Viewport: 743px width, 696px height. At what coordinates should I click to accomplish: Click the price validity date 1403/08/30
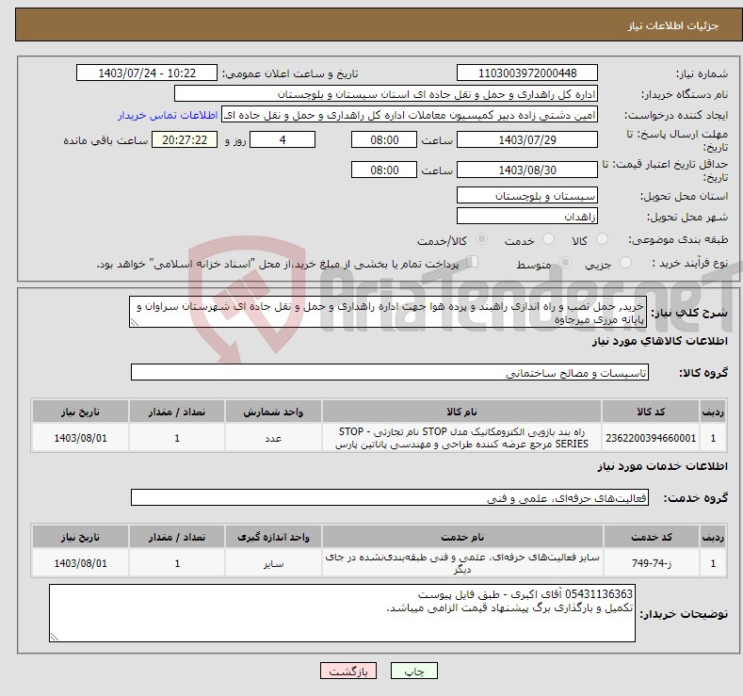pos(527,170)
